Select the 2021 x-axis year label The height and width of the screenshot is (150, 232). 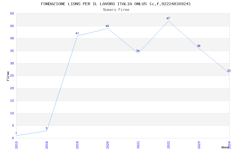pos(138,145)
